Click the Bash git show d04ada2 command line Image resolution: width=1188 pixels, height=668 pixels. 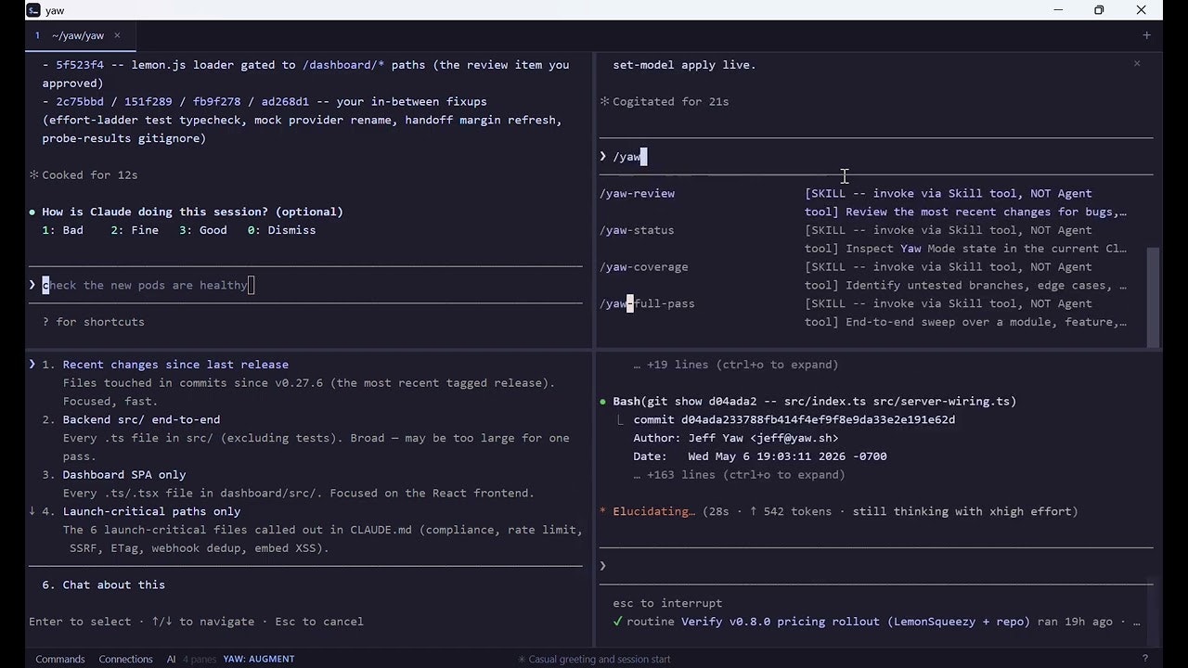click(814, 402)
